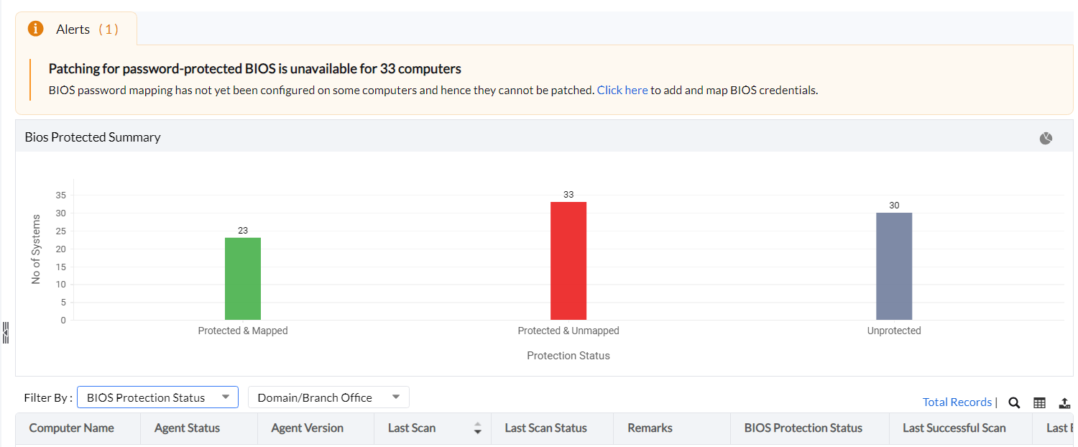Click the Total Records link
This screenshot has height=447, width=1078.
pyautogui.click(x=957, y=402)
